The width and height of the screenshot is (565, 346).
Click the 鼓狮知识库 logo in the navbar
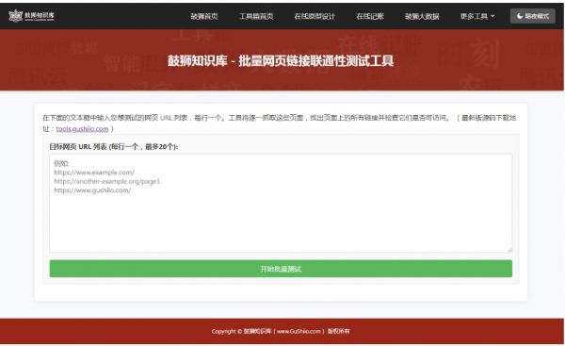pos(32,16)
